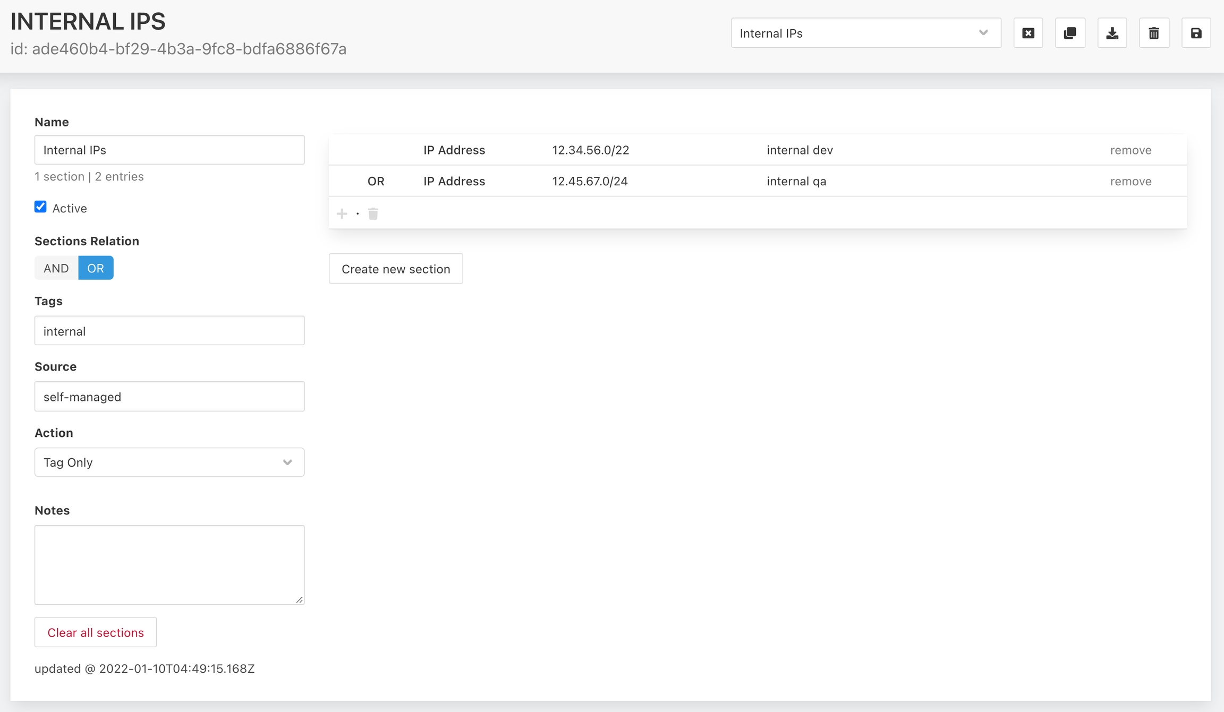Image resolution: width=1224 pixels, height=712 pixels.
Task: Click Create new section button
Action: coord(396,269)
